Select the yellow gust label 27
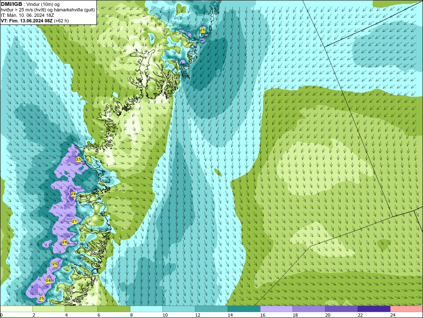 coord(74,222)
